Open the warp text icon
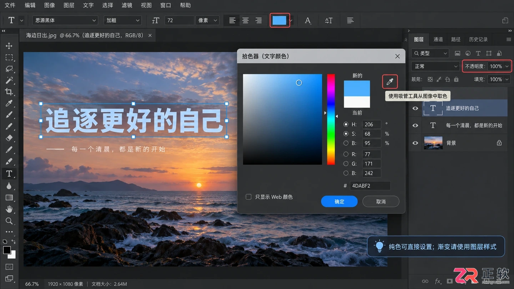The height and width of the screenshot is (289, 514). pos(329,21)
